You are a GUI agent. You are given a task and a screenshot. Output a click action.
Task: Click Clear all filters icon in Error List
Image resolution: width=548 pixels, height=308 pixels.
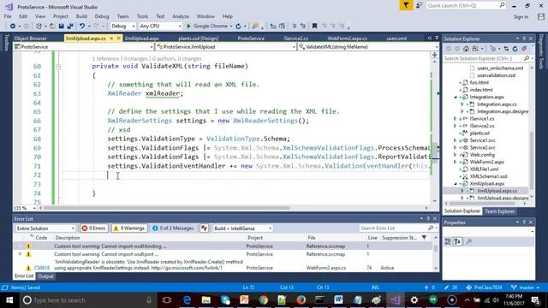[x=204, y=228]
